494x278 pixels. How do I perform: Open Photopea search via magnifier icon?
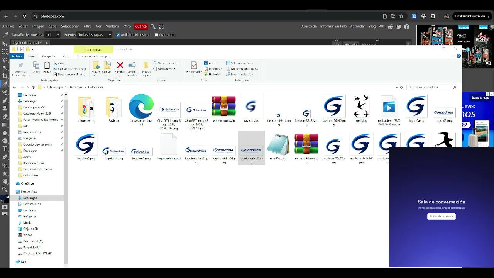pos(153,27)
